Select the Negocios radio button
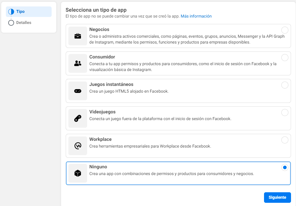This screenshot has height=206, width=296. 285,30
